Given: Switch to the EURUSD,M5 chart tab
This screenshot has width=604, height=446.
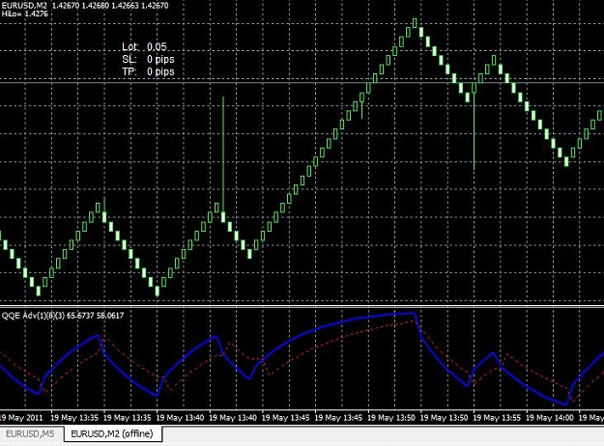Looking at the screenshot, I should coord(30,434).
